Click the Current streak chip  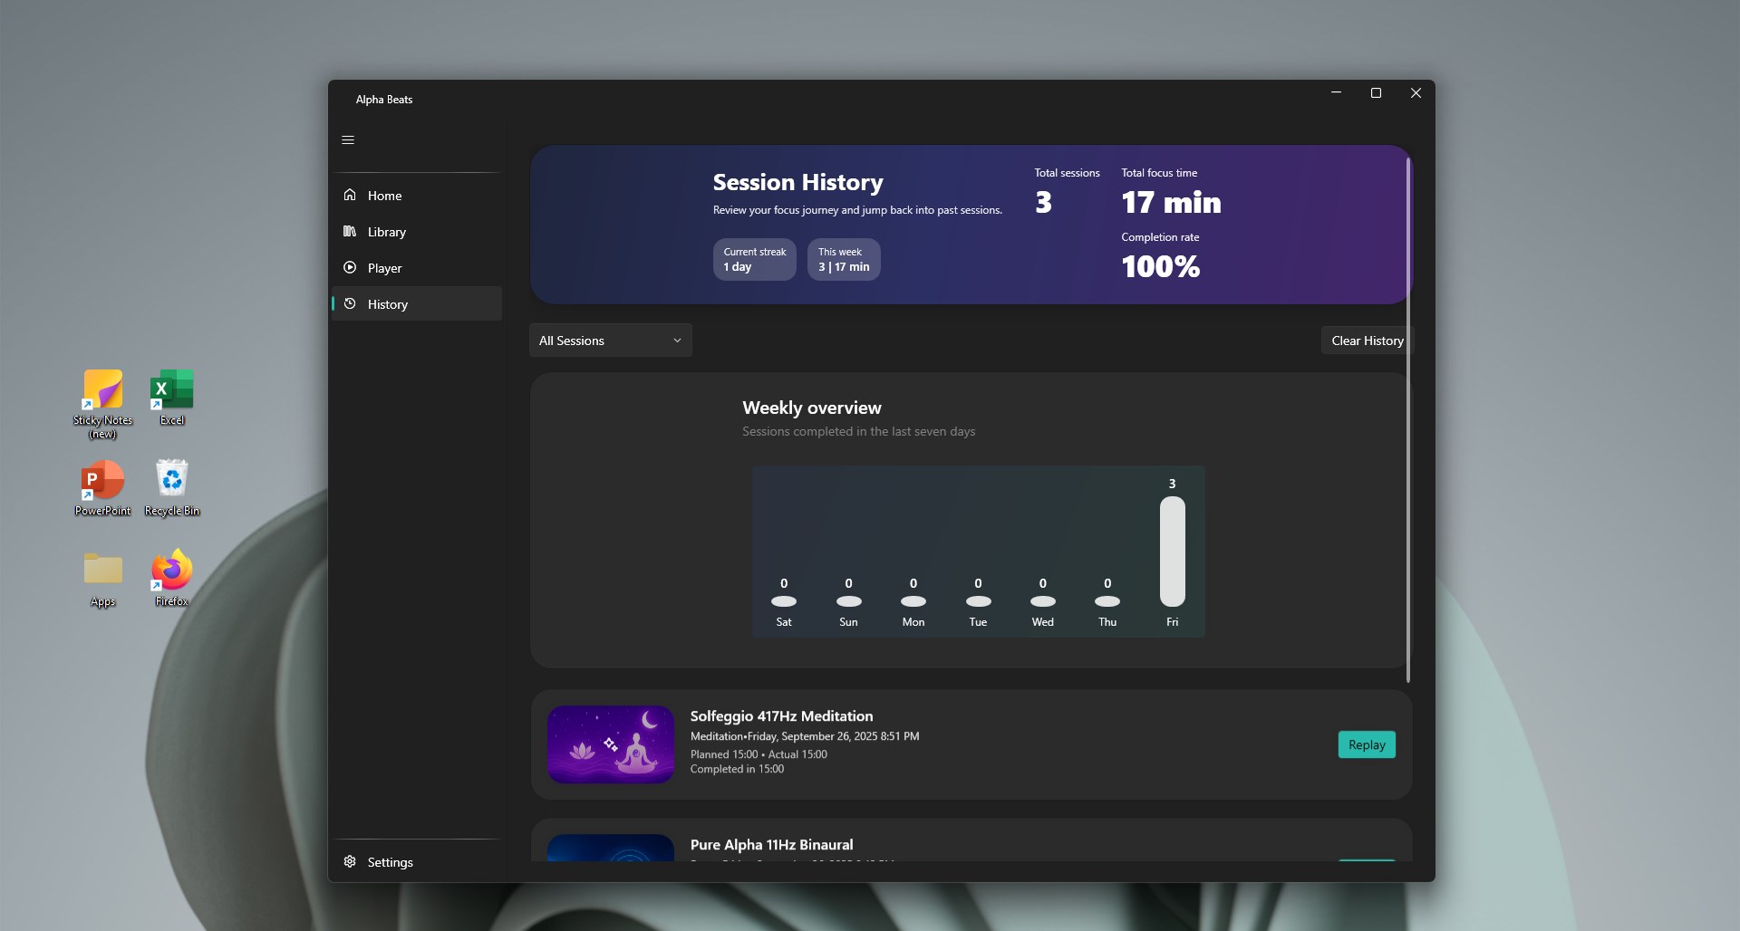755,260
